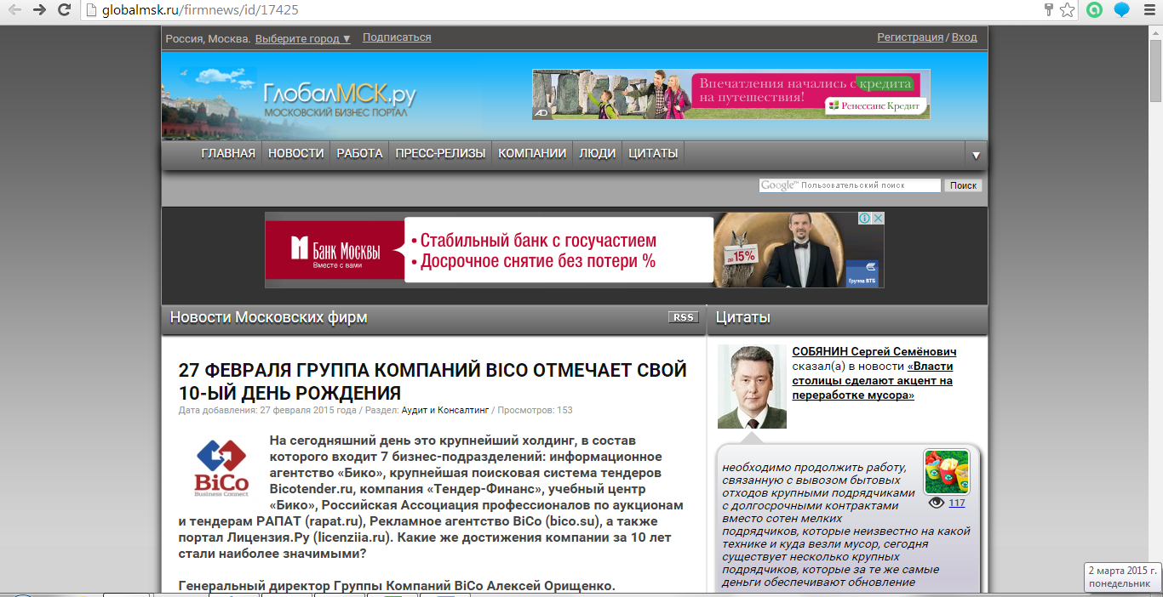Click the AD marker on Ренессанс Кредит banner
The height and width of the screenshot is (597, 1163).
(541, 112)
